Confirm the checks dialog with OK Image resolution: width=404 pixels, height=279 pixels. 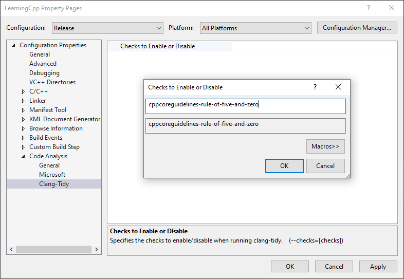coord(284,166)
